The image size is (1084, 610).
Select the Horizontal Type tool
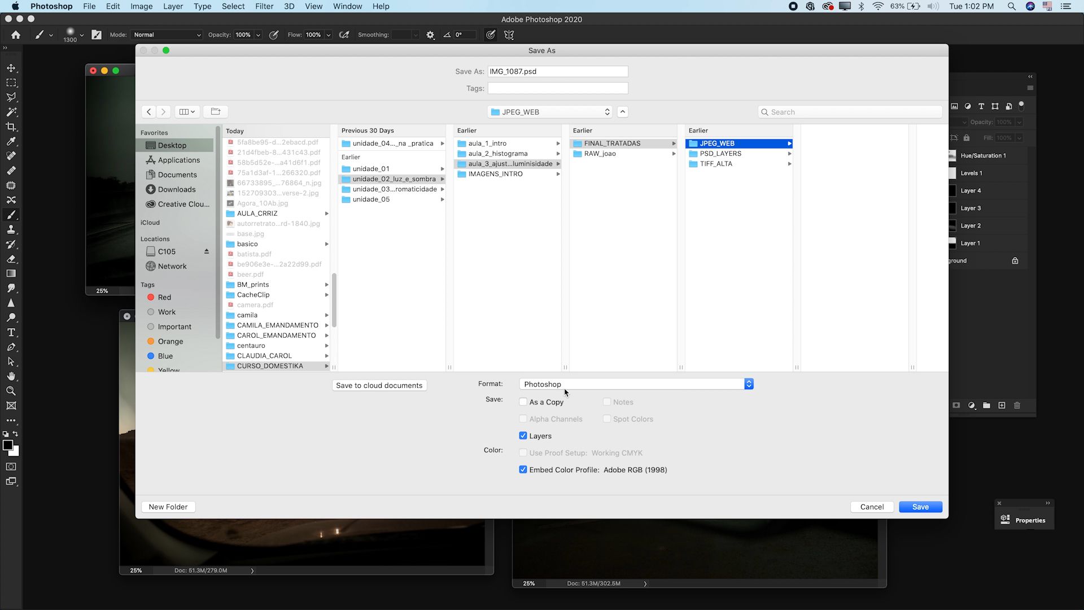pyautogui.click(x=11, y=333)
